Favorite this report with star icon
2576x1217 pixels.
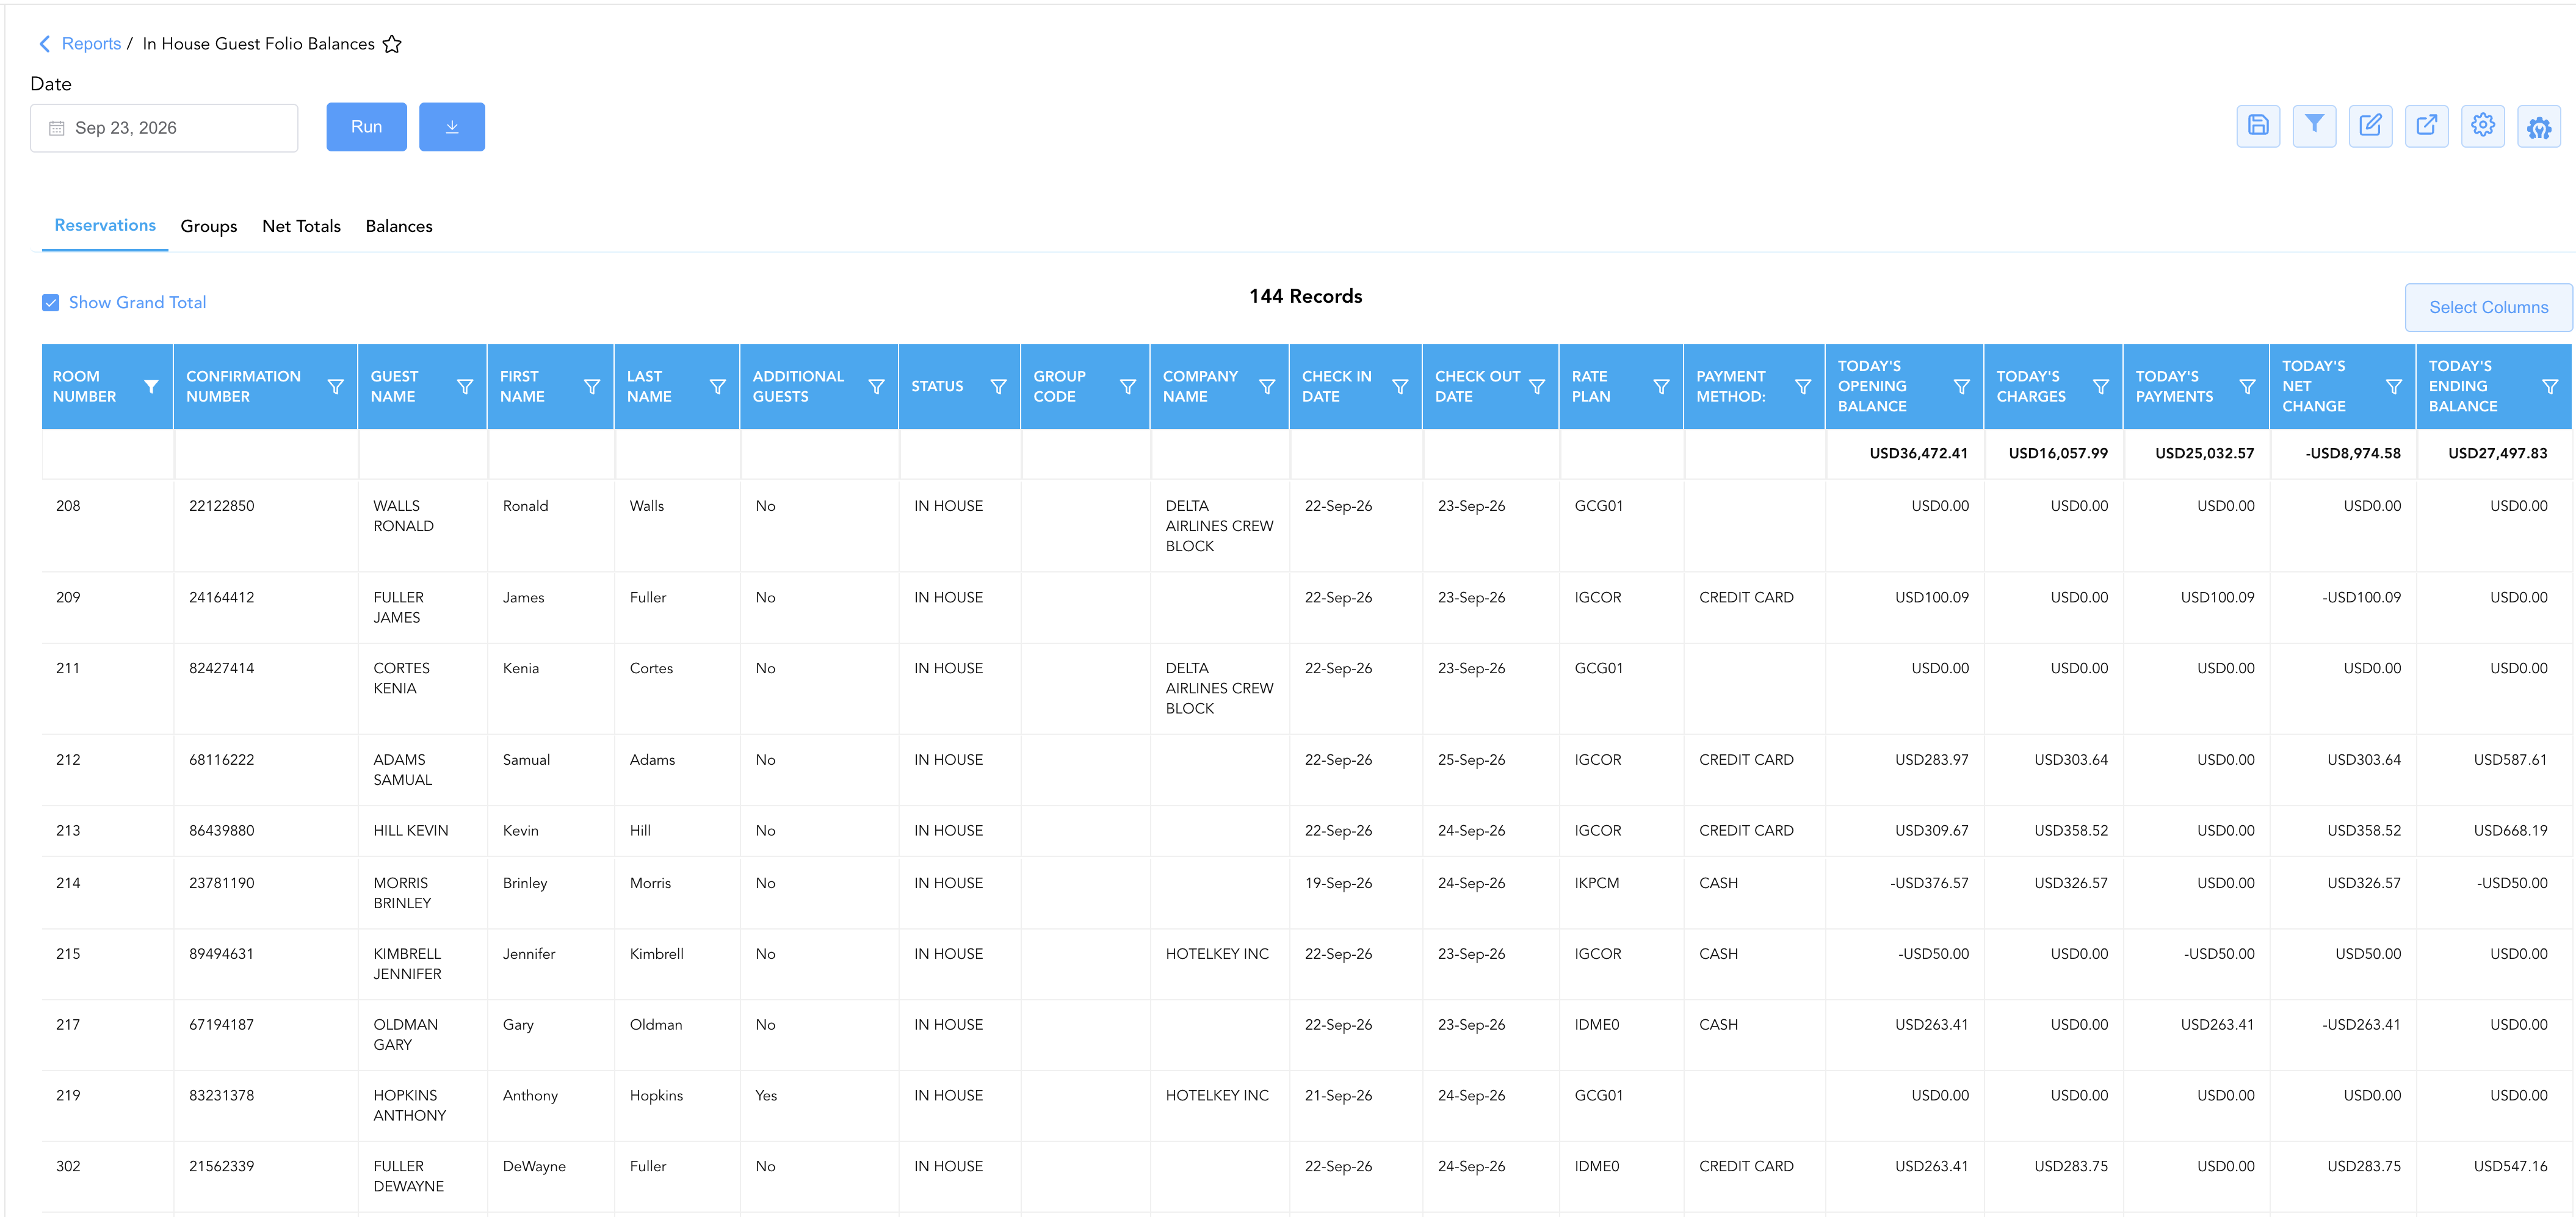[x=392, y=44]
